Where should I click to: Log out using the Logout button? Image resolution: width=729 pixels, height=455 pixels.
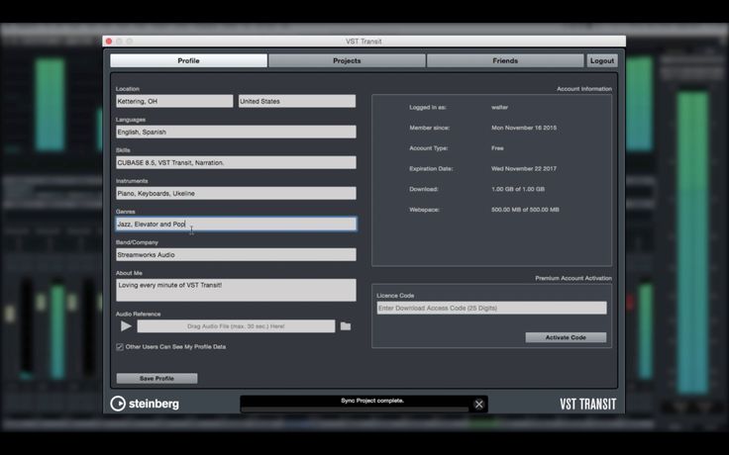pos(602,60)
